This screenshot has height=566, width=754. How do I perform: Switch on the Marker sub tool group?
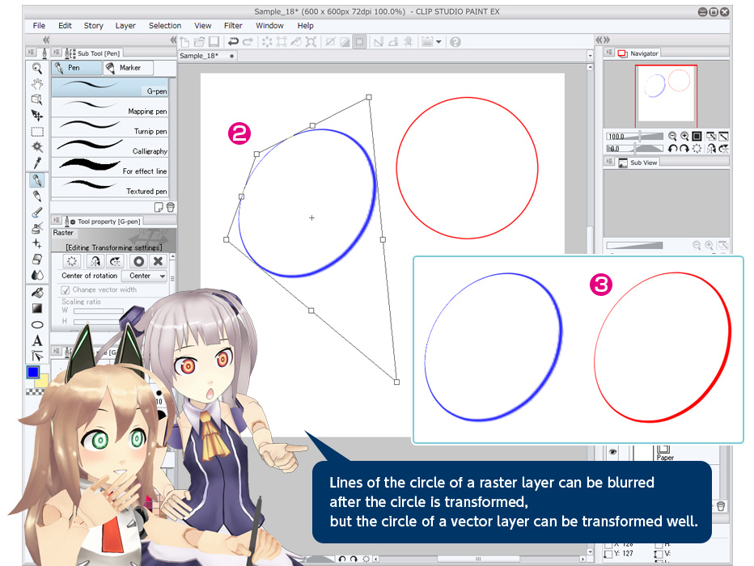128,68
